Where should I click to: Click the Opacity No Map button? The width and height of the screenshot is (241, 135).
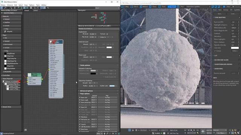(x=107, y=124)
